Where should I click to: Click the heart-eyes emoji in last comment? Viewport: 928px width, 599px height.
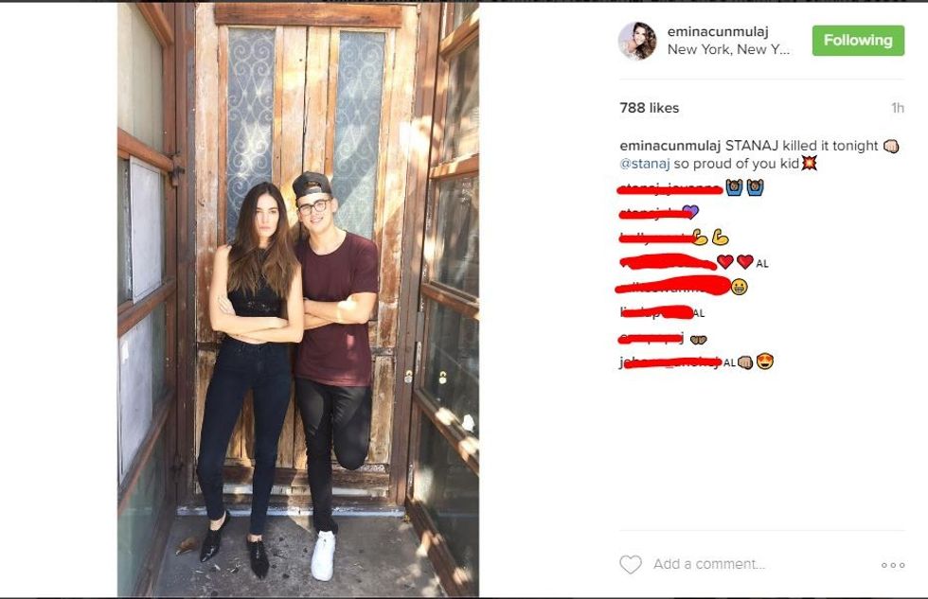pyautogui.click(x=765, y=361)
